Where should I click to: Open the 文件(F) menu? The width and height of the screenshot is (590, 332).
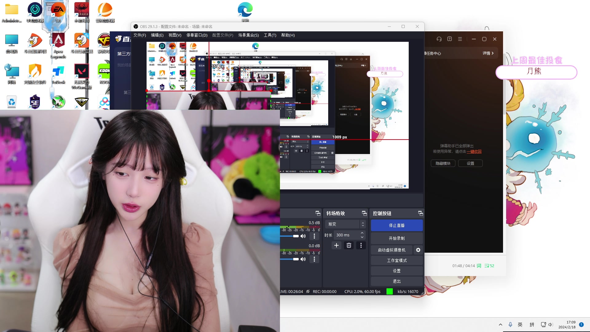click(x=140, y=35)
